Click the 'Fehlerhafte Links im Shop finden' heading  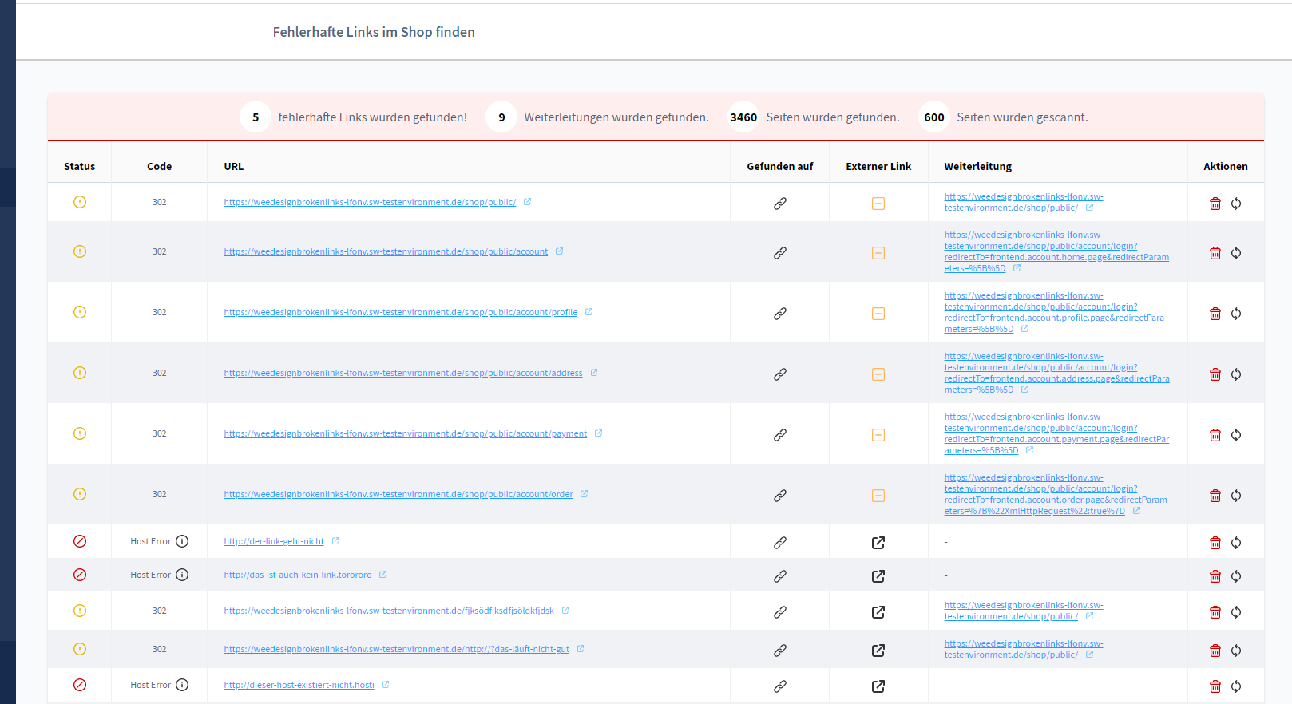[374, 32]
